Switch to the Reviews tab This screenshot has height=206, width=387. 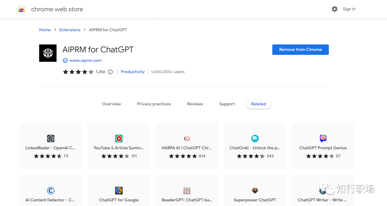pyautogui.click(x=195, y=104)
